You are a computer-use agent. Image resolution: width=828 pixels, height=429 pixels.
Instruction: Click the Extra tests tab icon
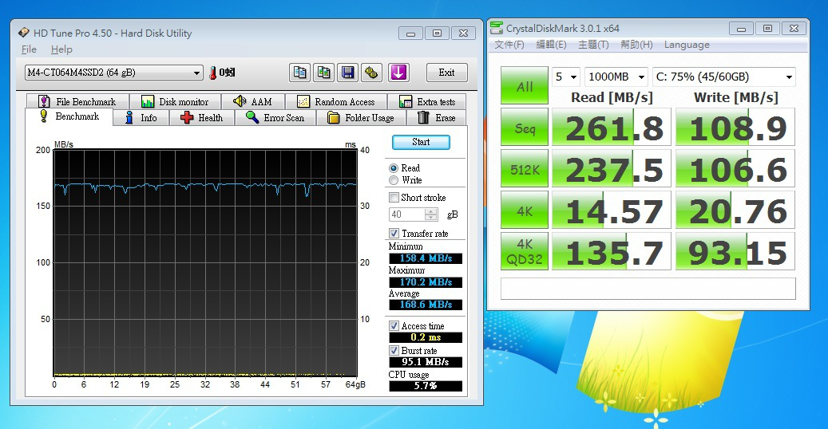tap(406, 101)
